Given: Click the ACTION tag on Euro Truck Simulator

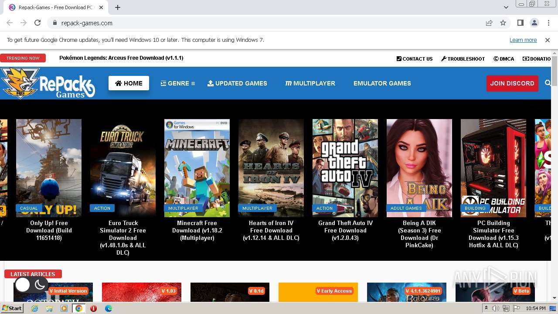Looking at the screenshot, I should pos(102,208).
